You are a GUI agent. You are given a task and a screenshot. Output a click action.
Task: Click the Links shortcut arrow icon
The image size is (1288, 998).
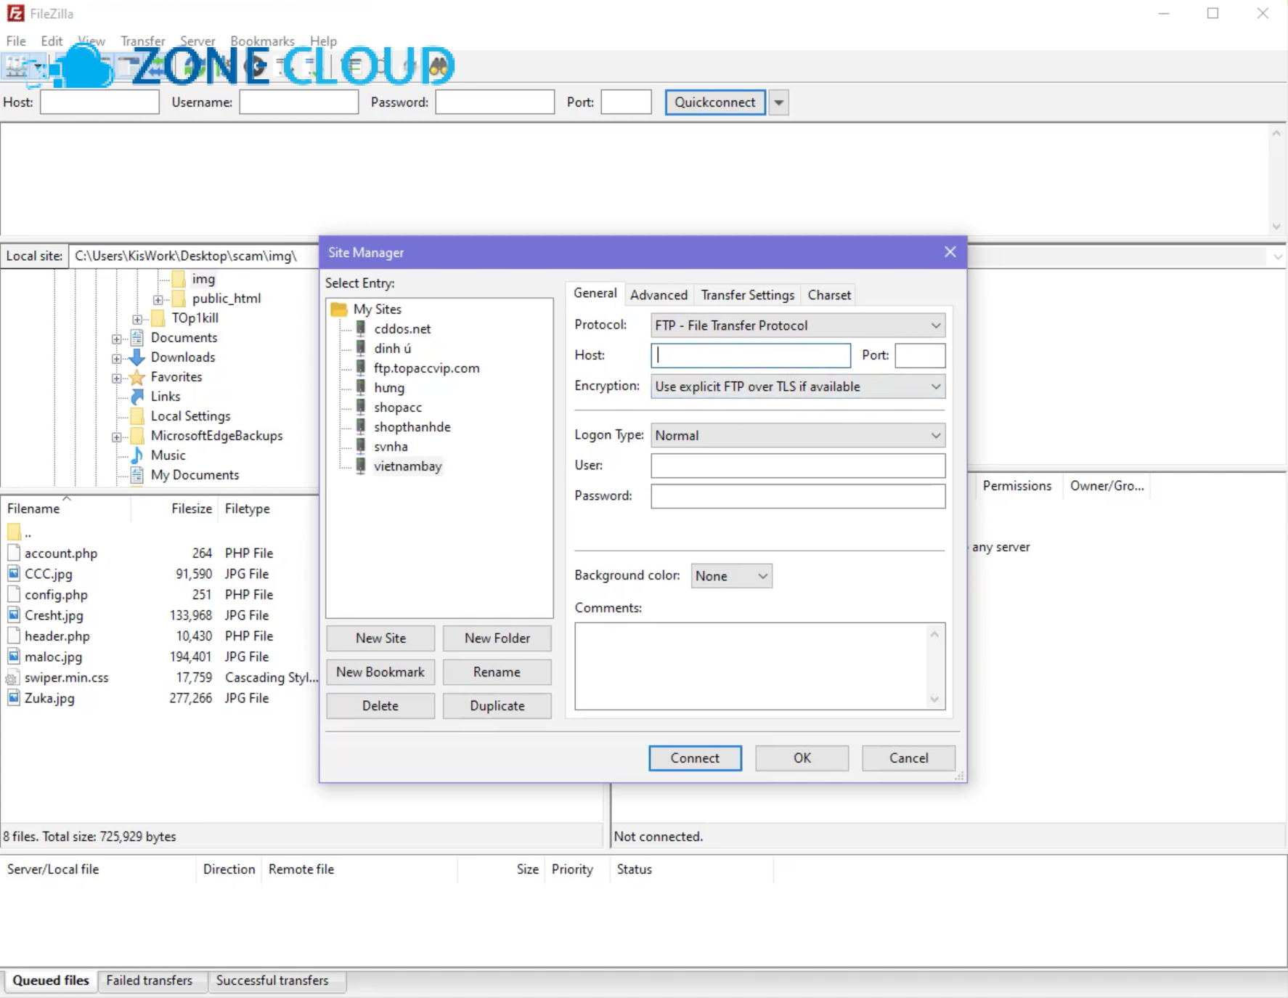(x=137, y=397)
